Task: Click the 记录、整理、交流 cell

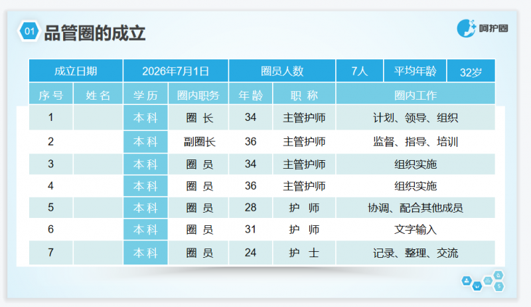Action: [x=416, y=253]
